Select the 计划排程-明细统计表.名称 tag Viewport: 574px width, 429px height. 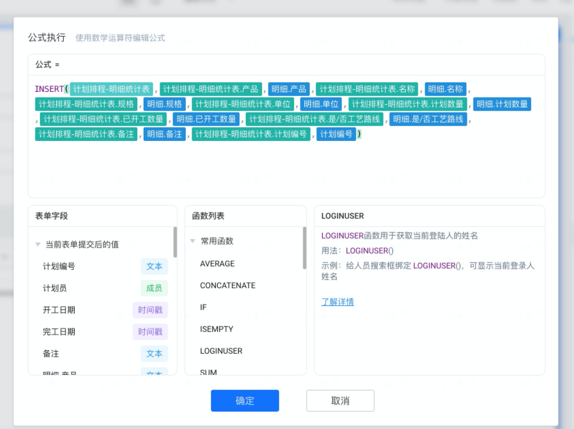(367, 89)
